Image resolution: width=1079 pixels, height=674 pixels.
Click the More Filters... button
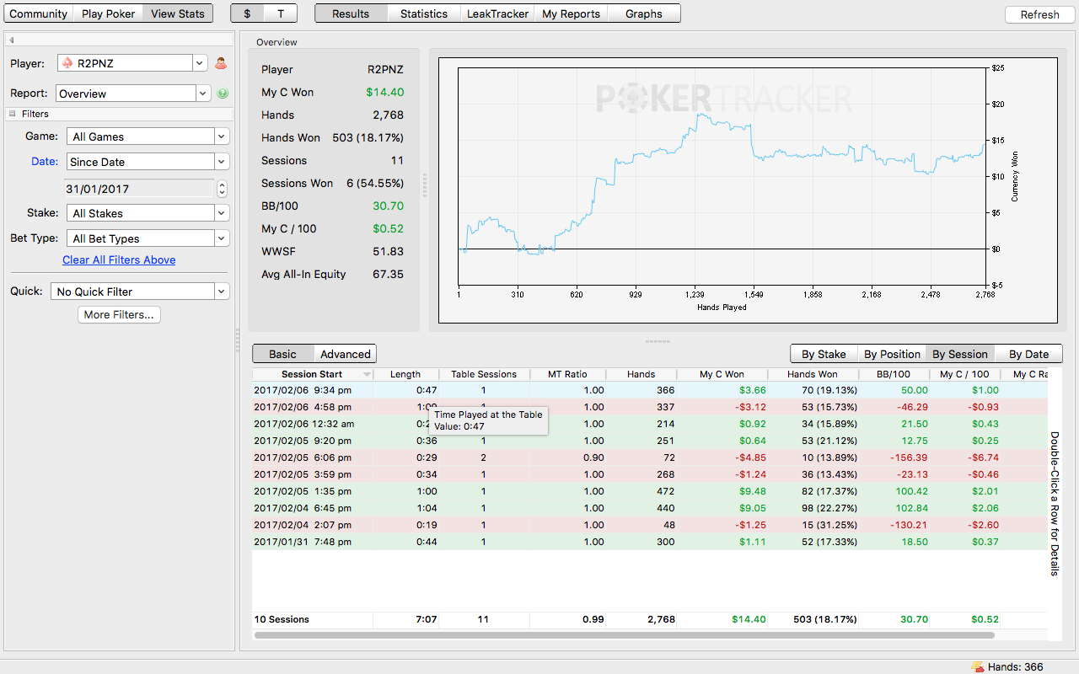(119, 314)
